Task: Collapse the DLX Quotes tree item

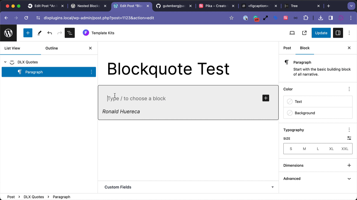Action: pyautogui.click(x=5, y=62)
